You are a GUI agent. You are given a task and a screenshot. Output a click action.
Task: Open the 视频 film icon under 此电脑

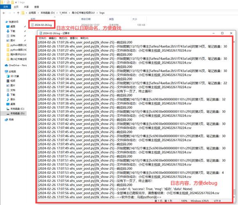tap(8, 81)
